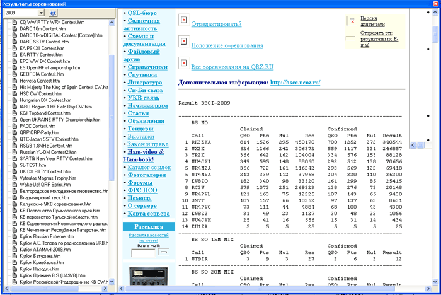Click the file icon of PACC Contest.htm
Screen dimensions: 441x295
(14, 126)
